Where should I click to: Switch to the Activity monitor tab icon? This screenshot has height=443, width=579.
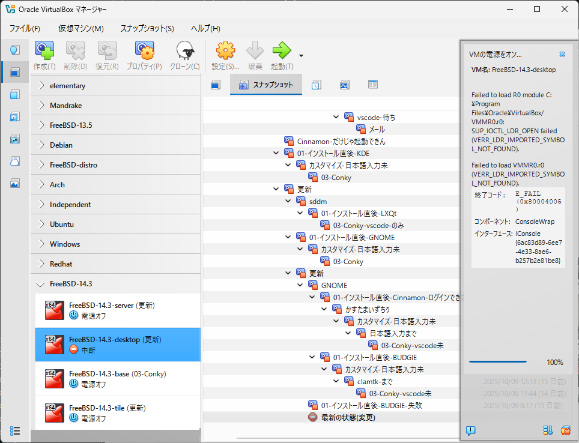click(345, 85)
